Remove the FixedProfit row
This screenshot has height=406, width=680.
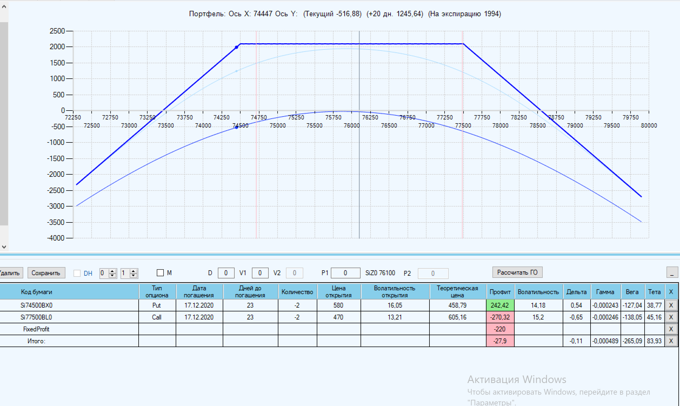671,329
